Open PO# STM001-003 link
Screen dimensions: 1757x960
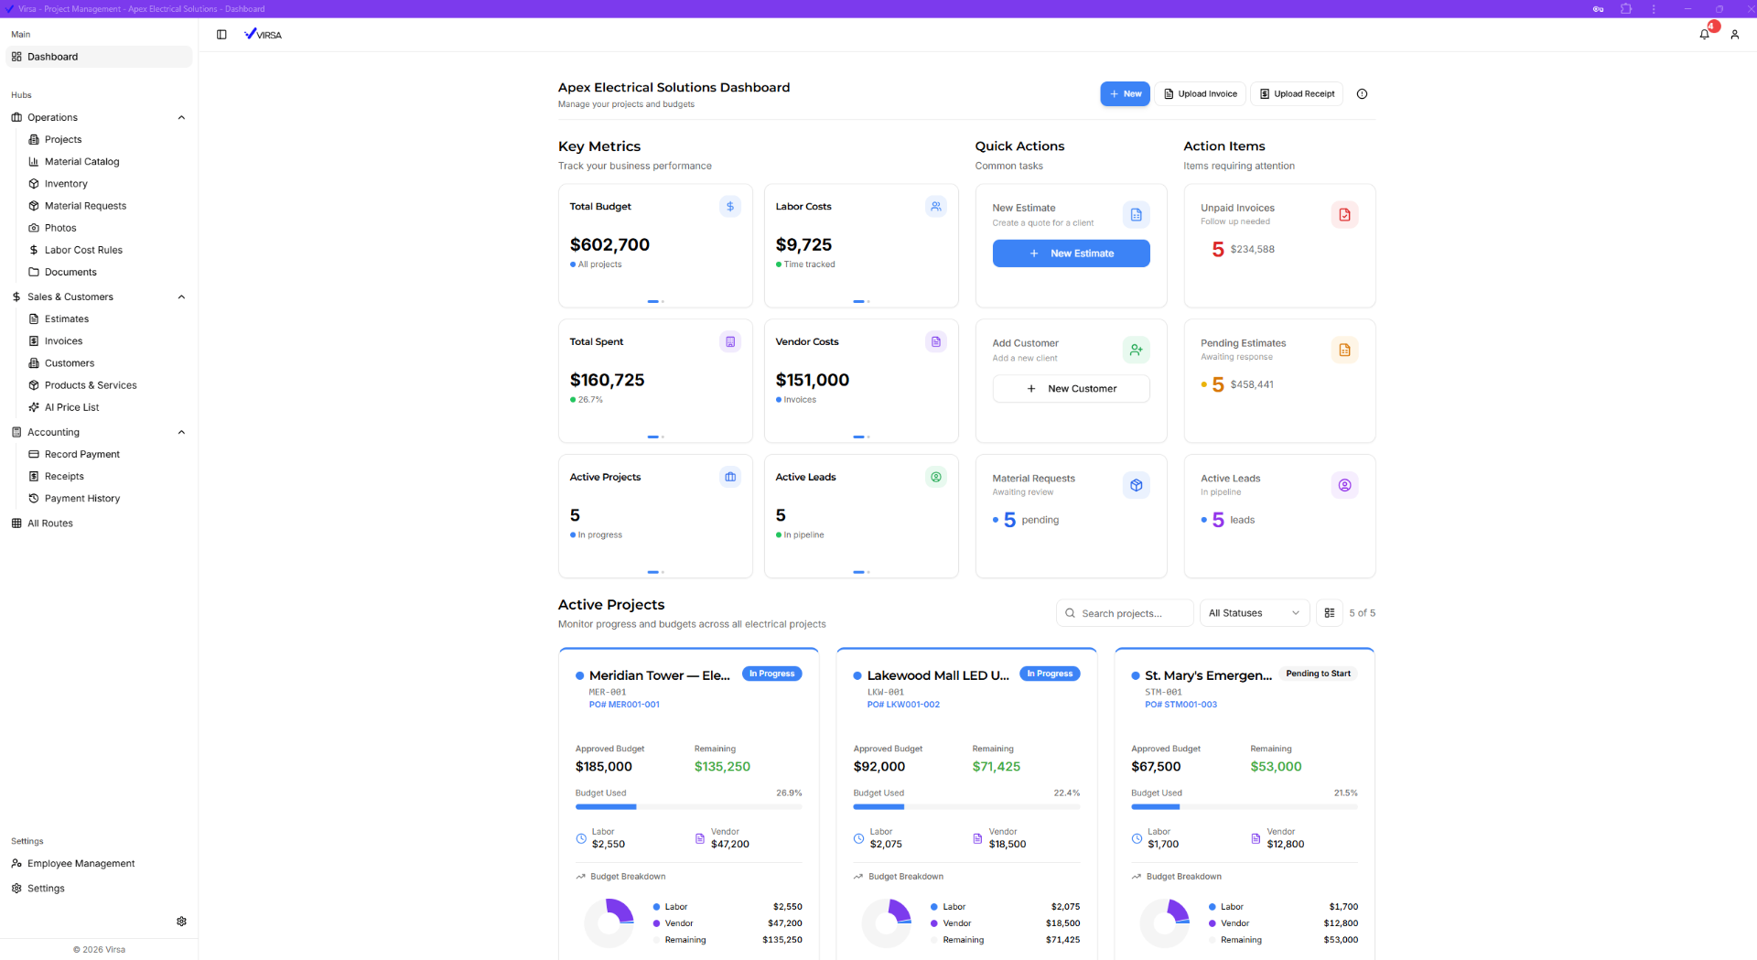1180,705
